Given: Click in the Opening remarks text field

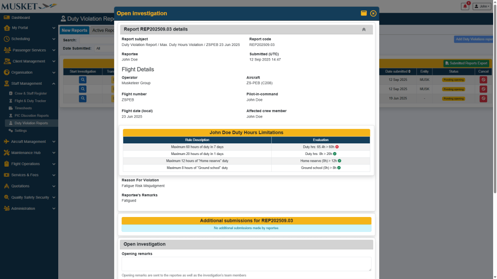Looking at the screenshot, I should [246, 263].
